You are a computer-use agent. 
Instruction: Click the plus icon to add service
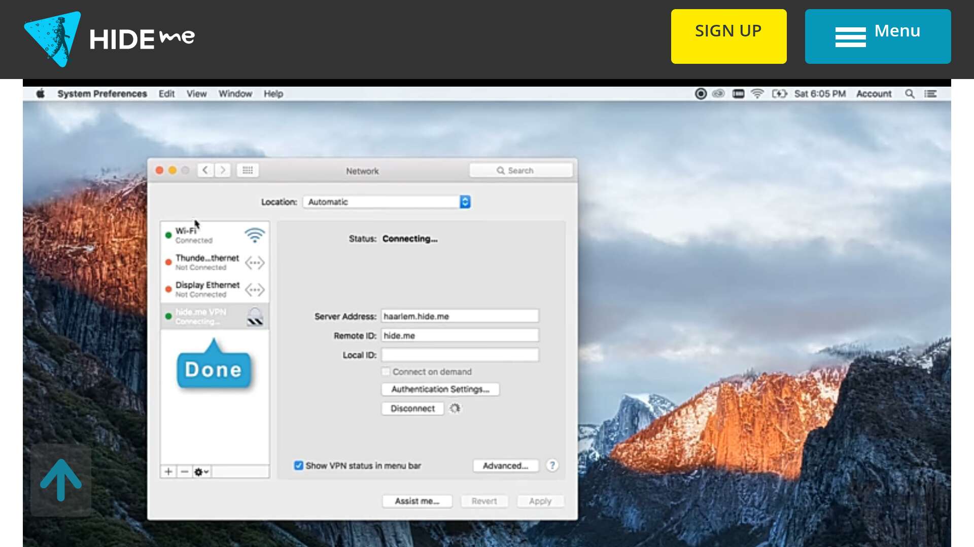click(168, 472)
